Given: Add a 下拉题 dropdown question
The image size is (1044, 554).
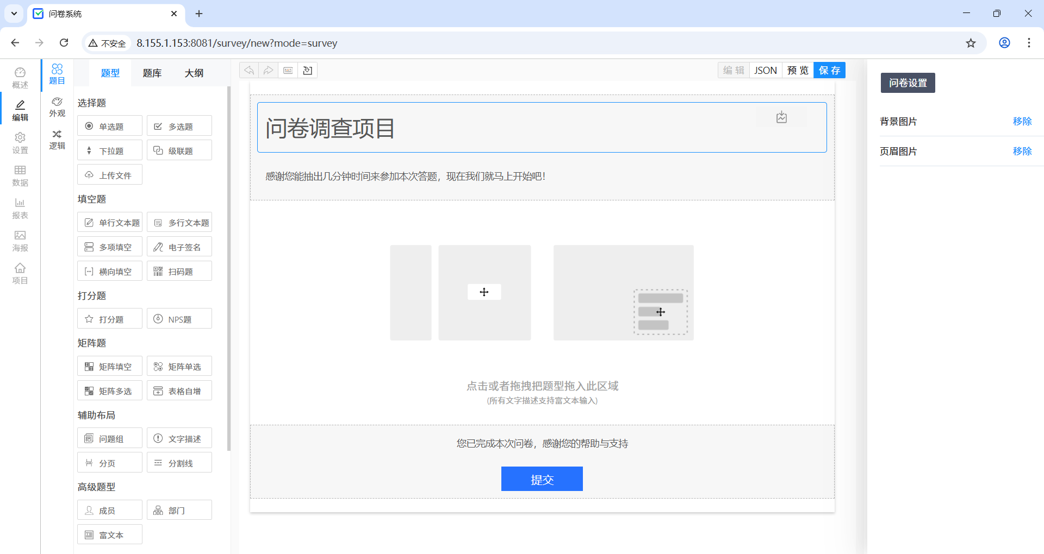Looking at the screenshot, I should (110, 150).
